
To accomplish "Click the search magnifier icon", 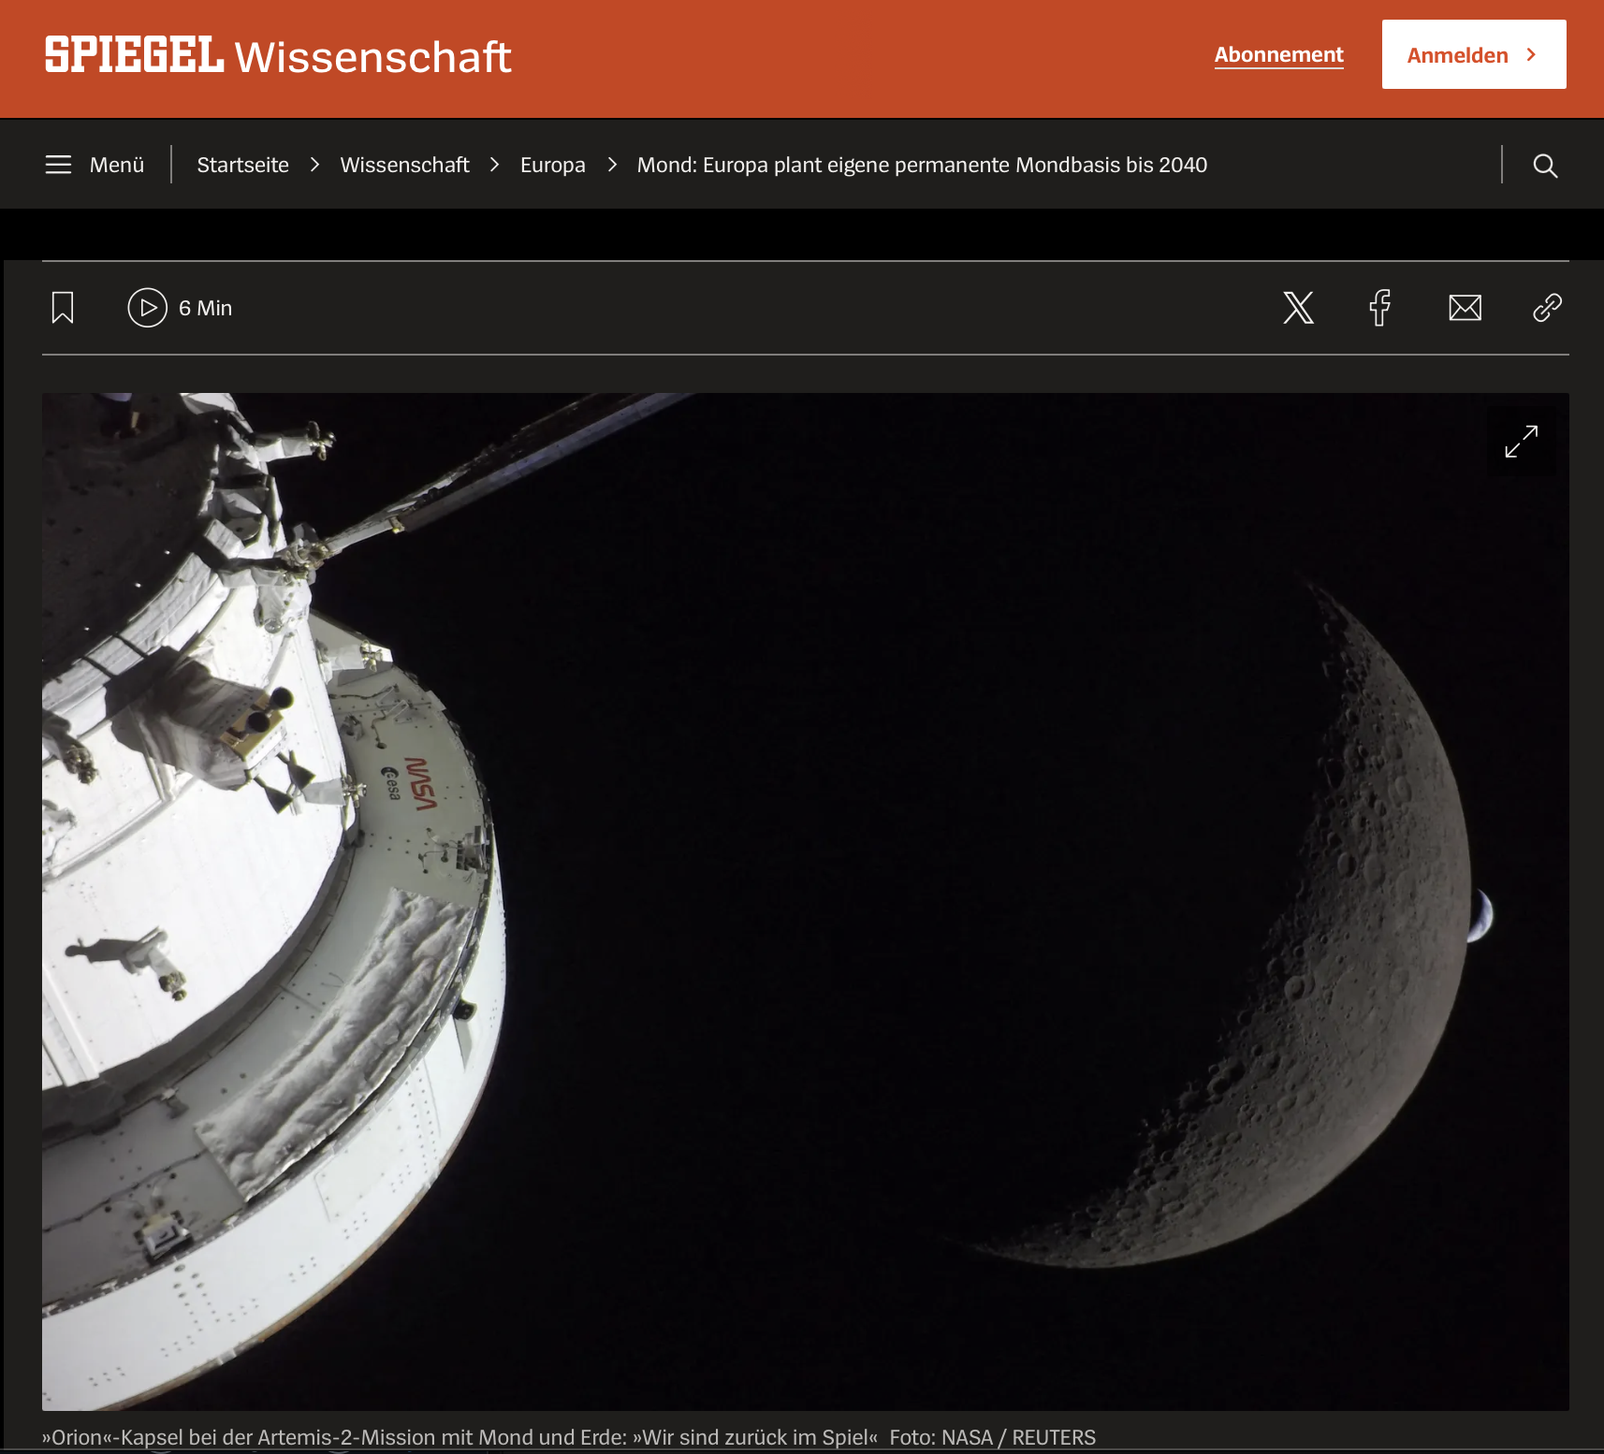I will [1545, 166].
